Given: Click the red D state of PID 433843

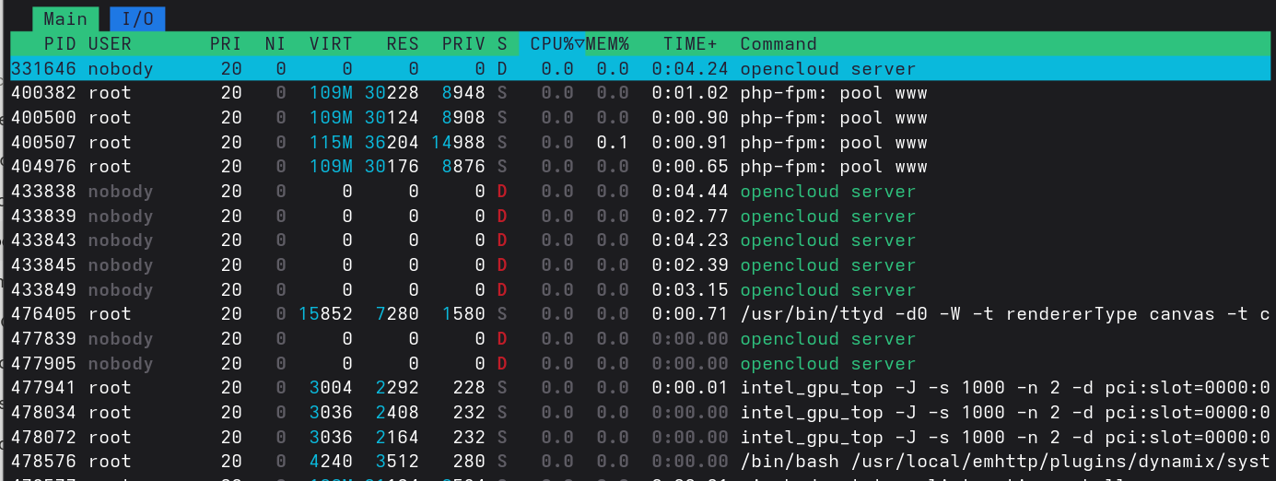Looking at the screenshot, I should (502, 240).
